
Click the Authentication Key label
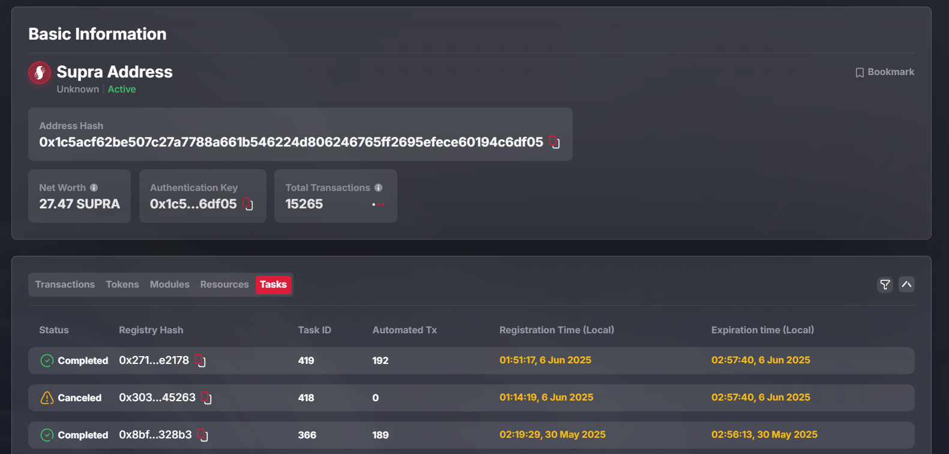click(194, 188)
